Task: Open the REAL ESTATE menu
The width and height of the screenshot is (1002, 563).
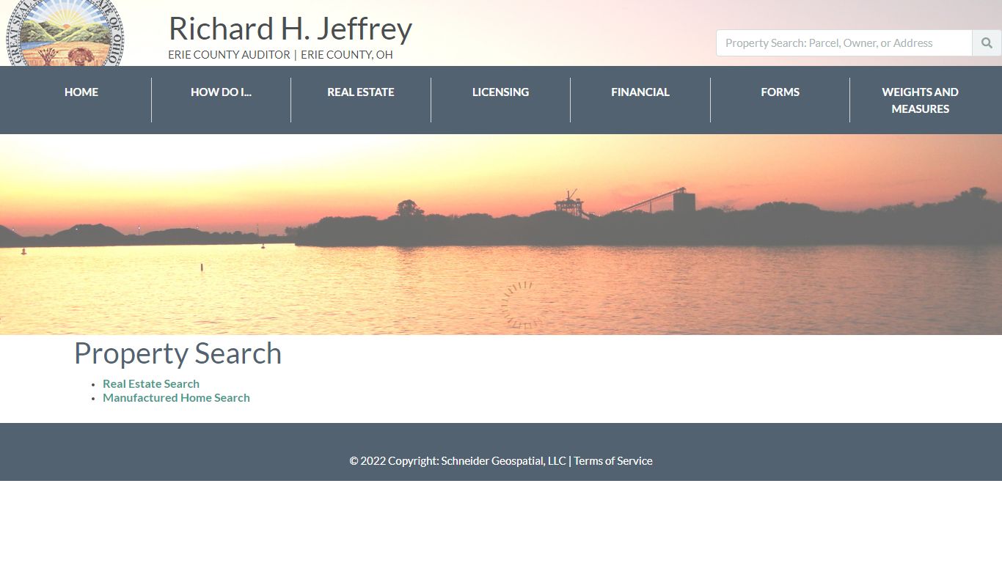Action: pyautogui.click(x=361, y=92)
